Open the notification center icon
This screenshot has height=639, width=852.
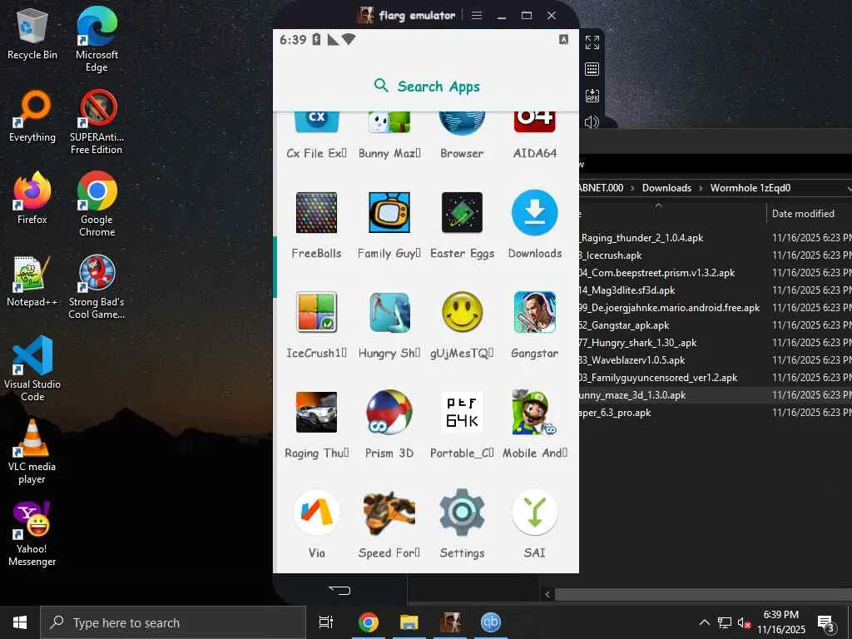(x=826, y=622)
